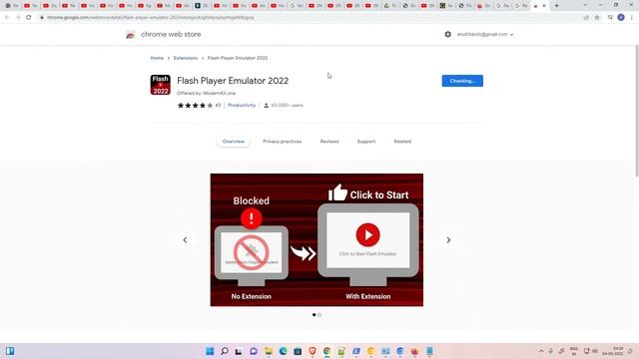
Task: Open the Chrome side panel icon
Action: pyautogui.click(x=610, y=18)
